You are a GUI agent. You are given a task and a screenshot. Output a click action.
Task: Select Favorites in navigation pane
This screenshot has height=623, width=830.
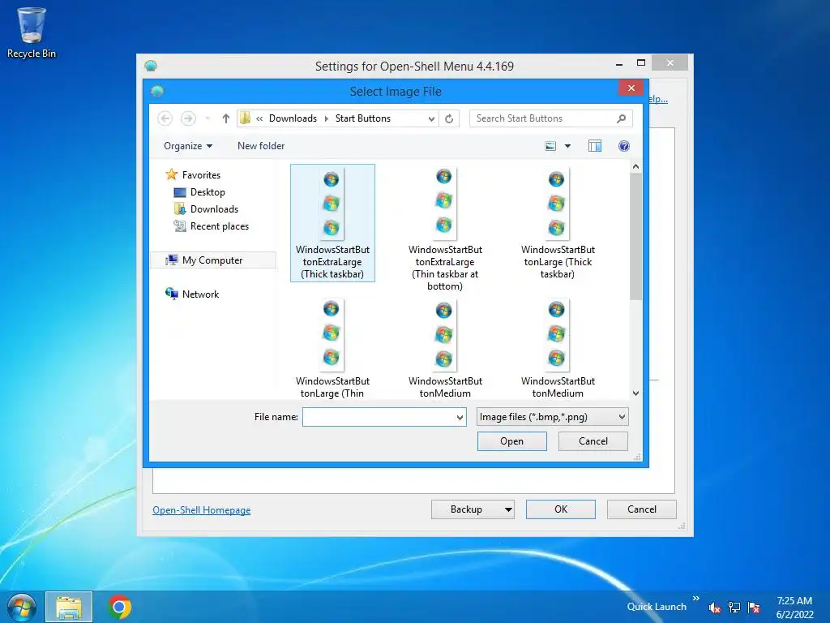point(201,175)
